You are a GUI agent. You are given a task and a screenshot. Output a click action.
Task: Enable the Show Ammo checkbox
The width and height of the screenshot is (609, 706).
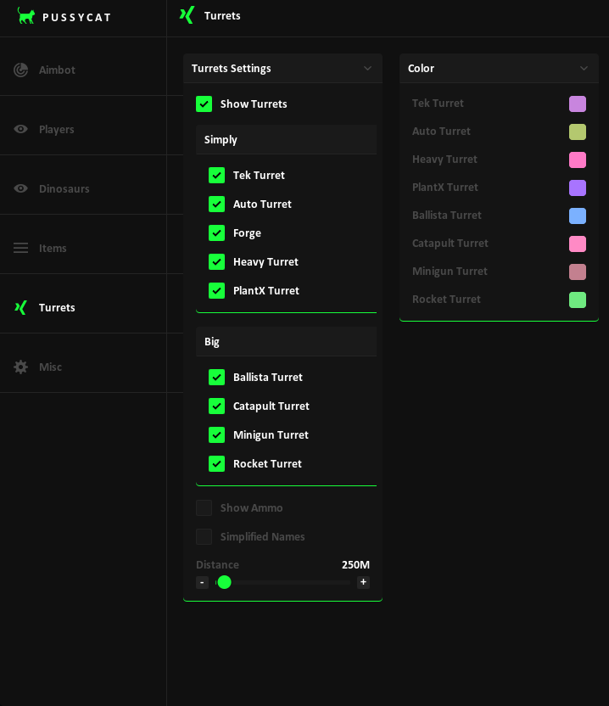coord(204,508)
